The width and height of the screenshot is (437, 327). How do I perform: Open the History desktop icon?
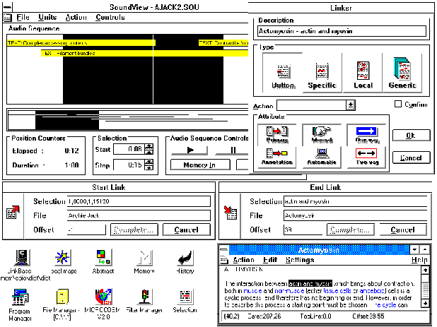point(185,259)
